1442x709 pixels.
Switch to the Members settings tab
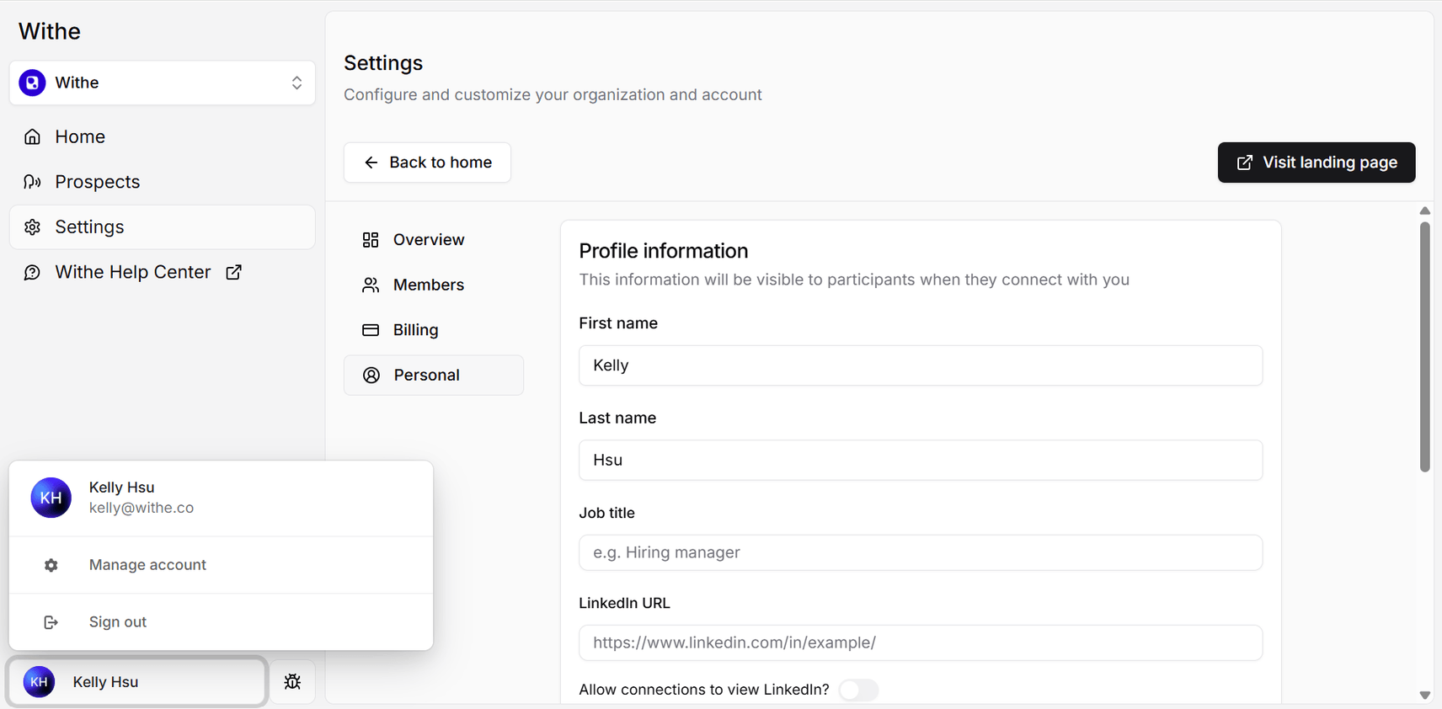click(x=434, y=285)
